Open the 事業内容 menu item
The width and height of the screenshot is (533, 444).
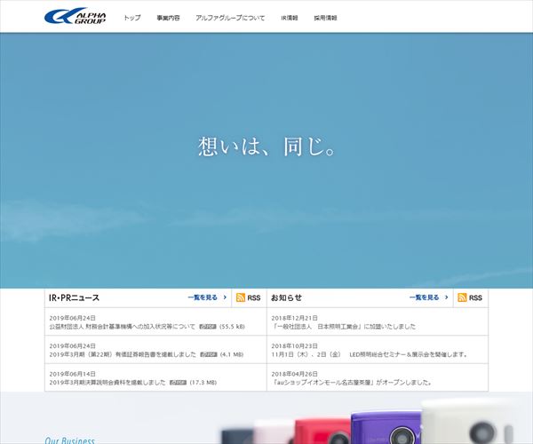coord(168,18)
